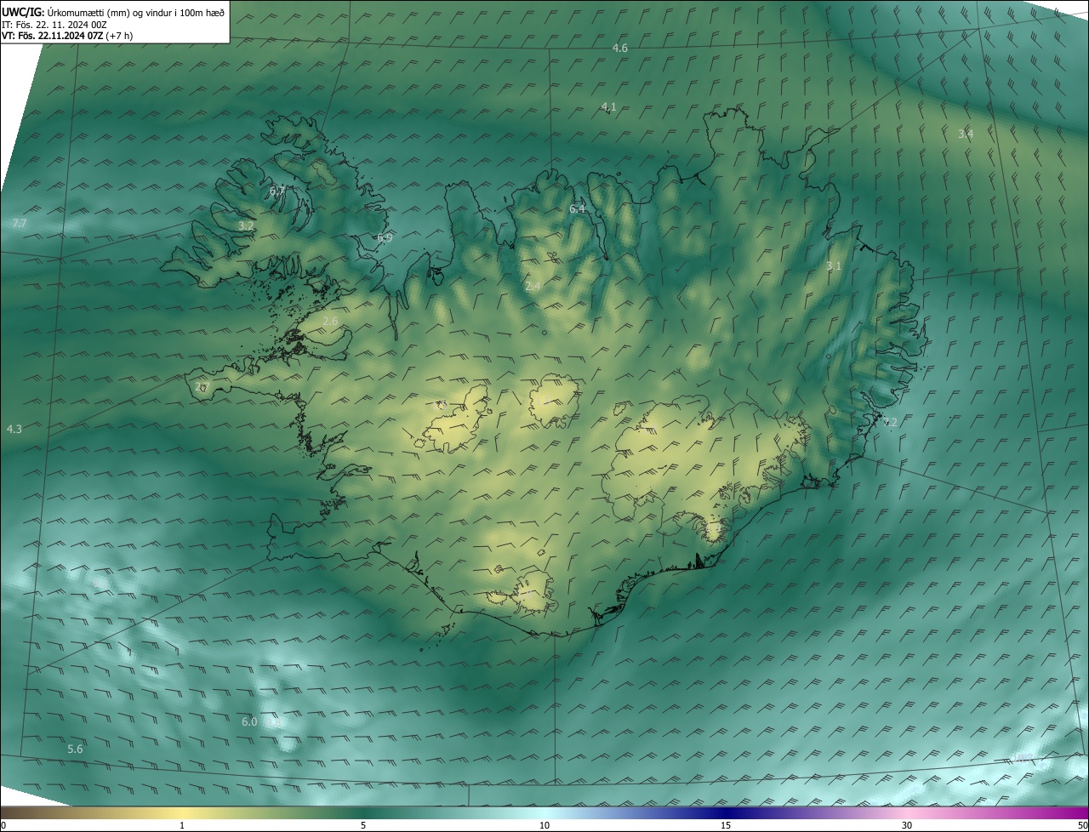1089x832 pixels.
Task: Click the 6.0 value label
Action: [249, 721]
